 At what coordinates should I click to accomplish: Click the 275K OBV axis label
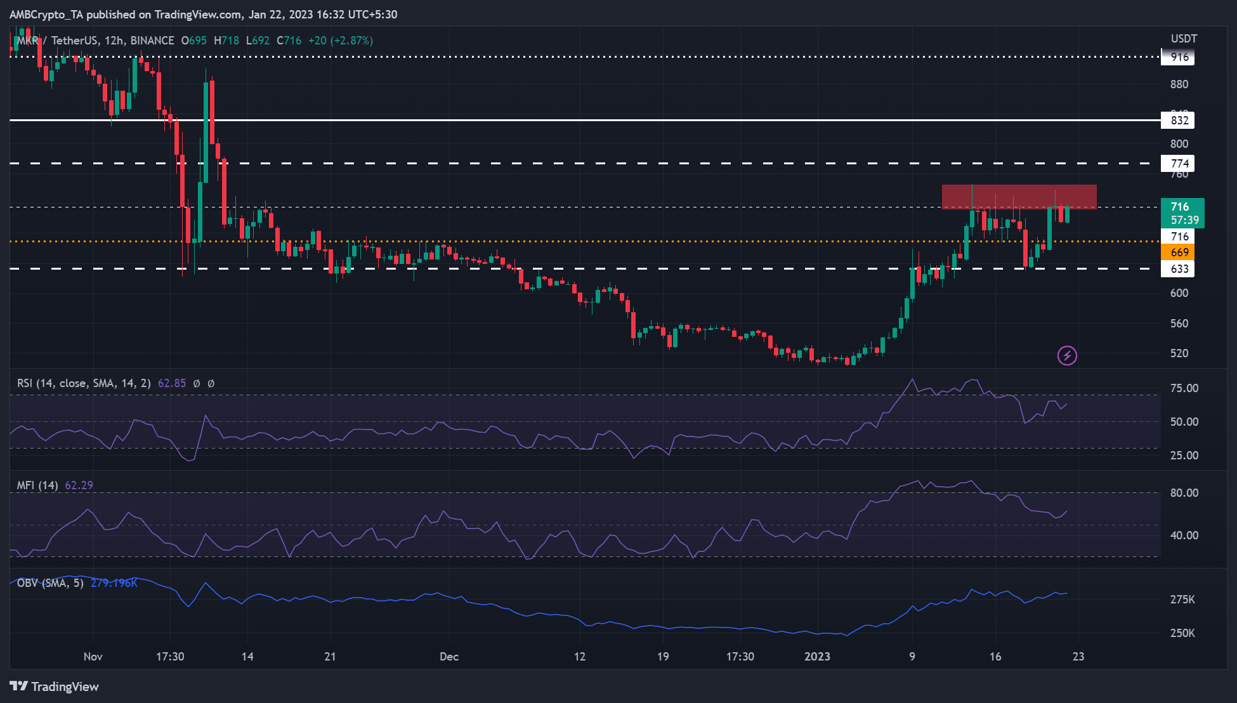[x=1182, y=600]
